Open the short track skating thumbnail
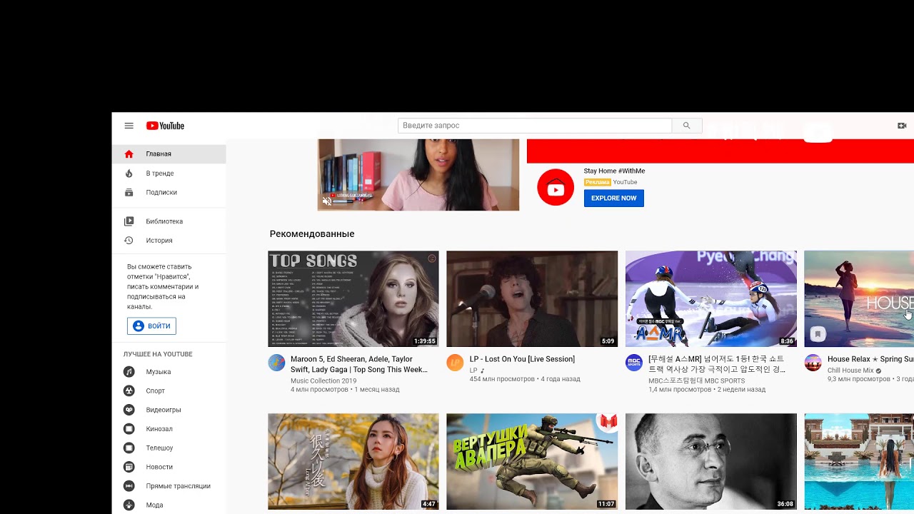 pyautogui.click(x=711, y=299)
